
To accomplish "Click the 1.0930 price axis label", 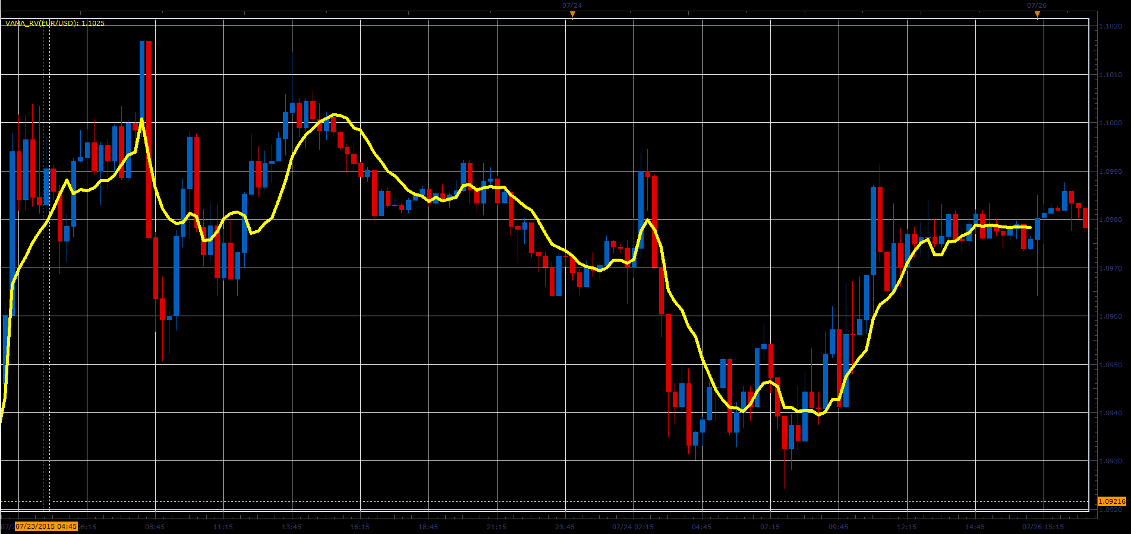I will [x=1111, y=461].
